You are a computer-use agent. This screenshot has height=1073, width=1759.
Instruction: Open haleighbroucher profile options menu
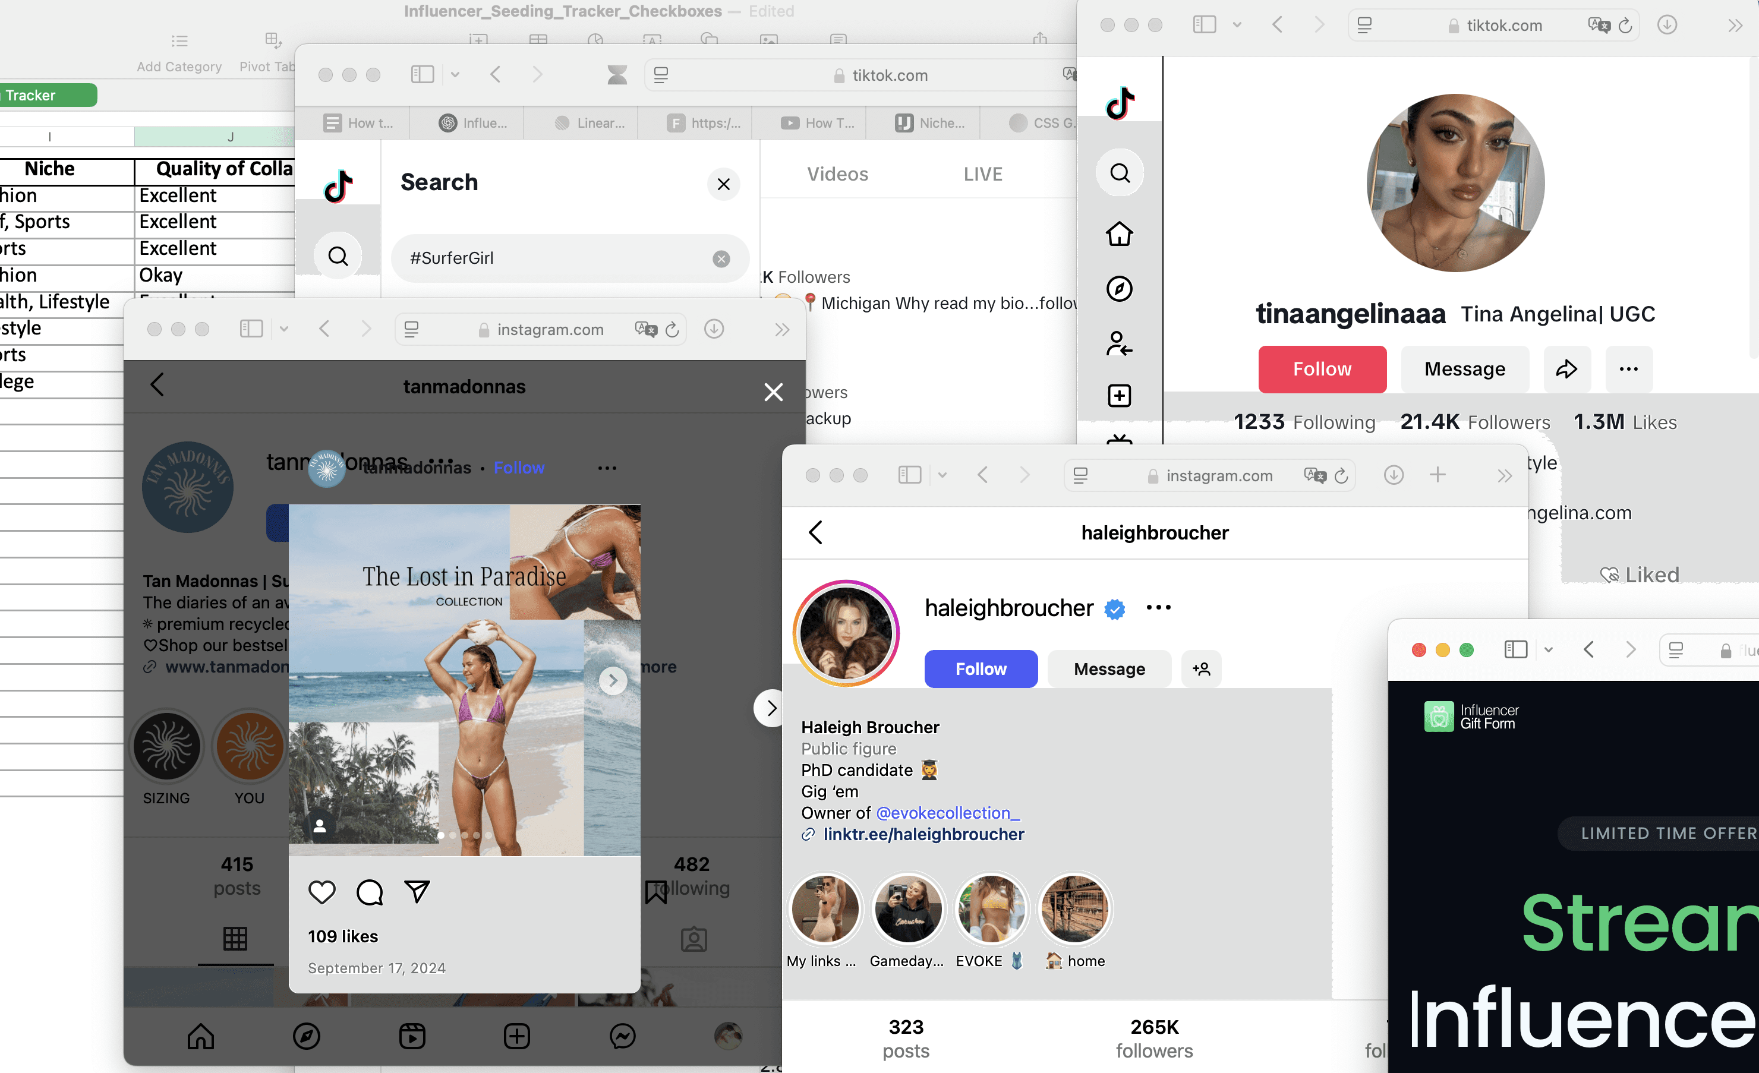(x=1158, y=608)
